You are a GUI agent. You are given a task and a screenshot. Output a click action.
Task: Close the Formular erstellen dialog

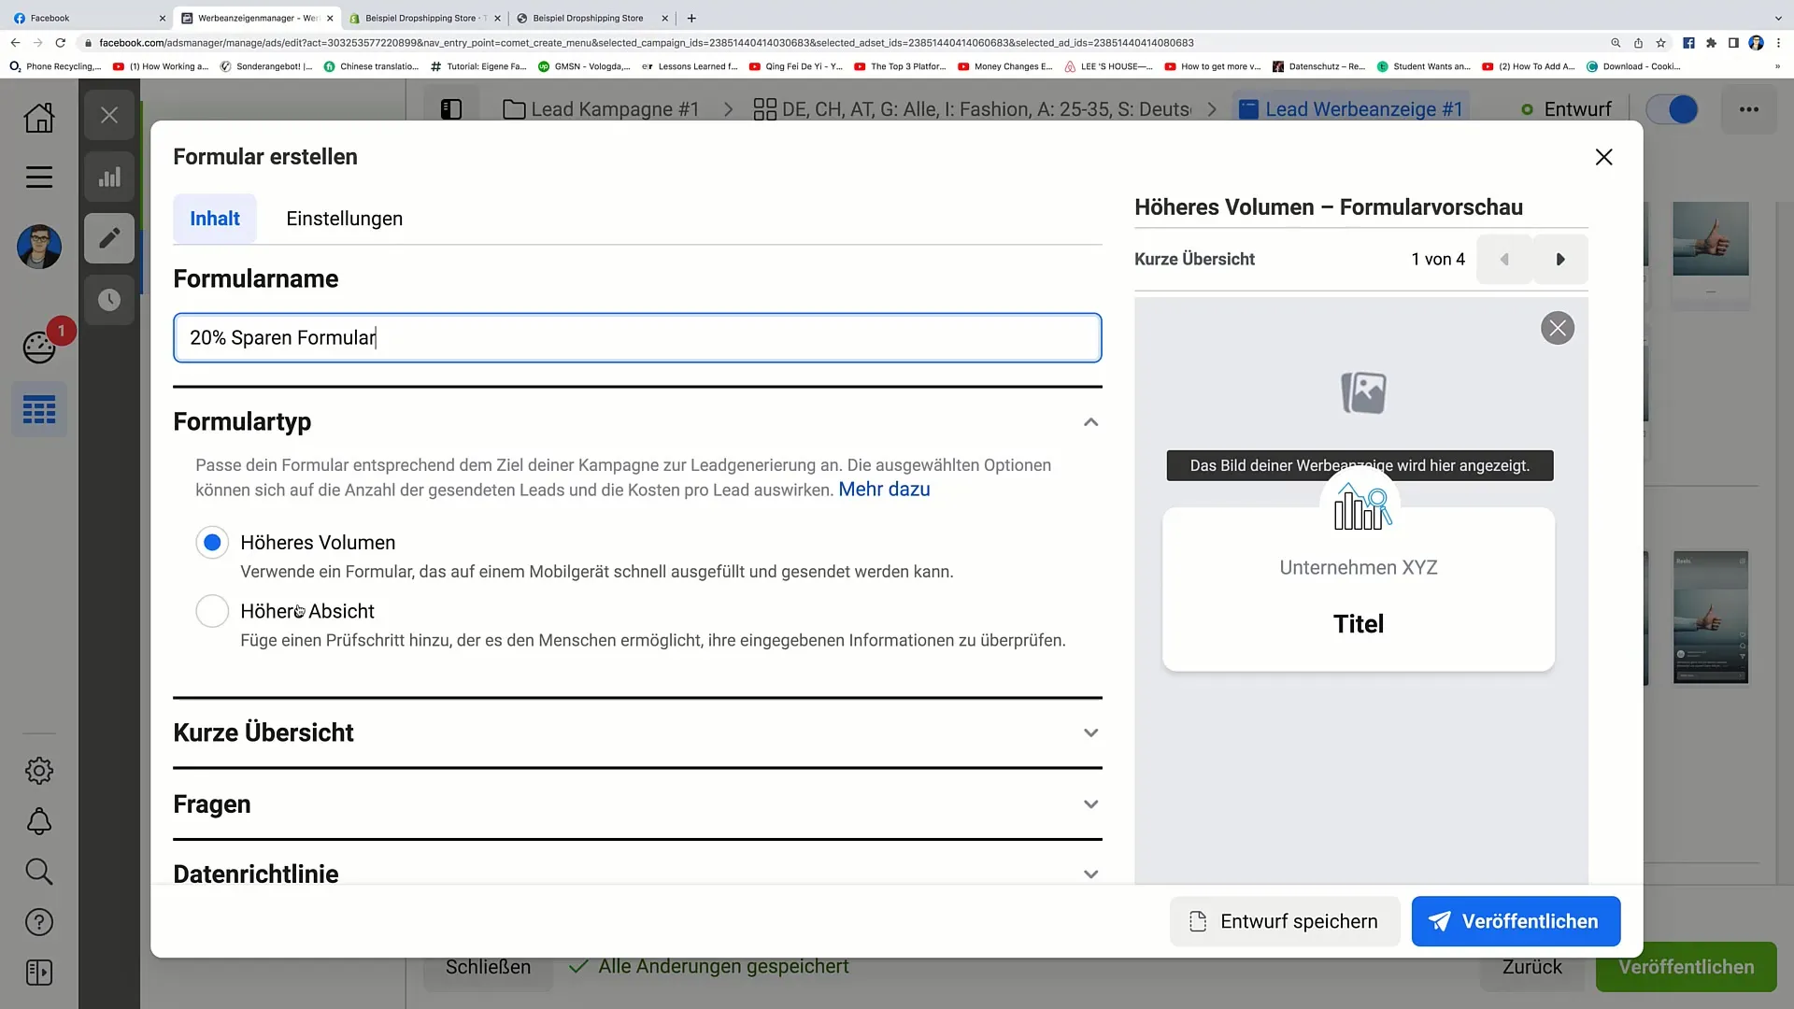click(x=1603, y=157)
